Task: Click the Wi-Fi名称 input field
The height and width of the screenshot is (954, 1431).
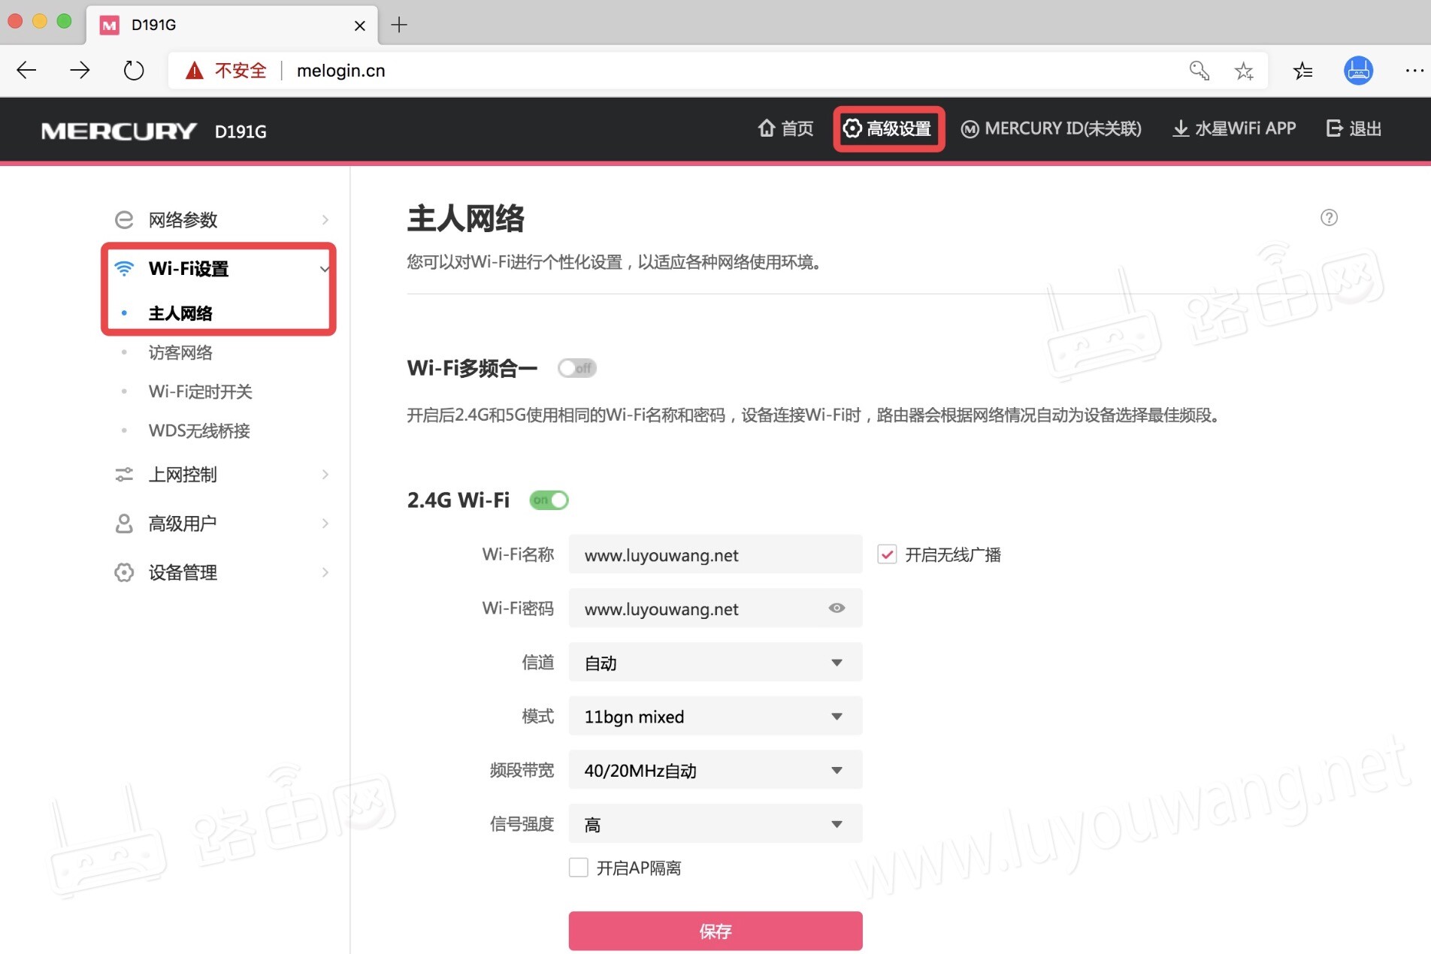Action: pos(715,555)
